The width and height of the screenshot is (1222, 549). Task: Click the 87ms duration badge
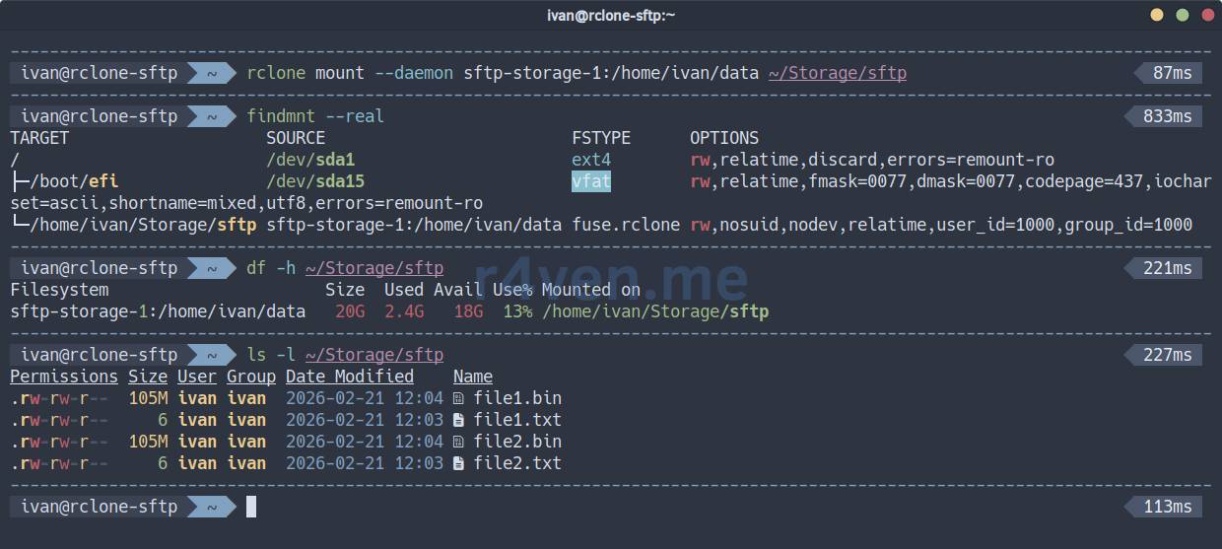1172,73
